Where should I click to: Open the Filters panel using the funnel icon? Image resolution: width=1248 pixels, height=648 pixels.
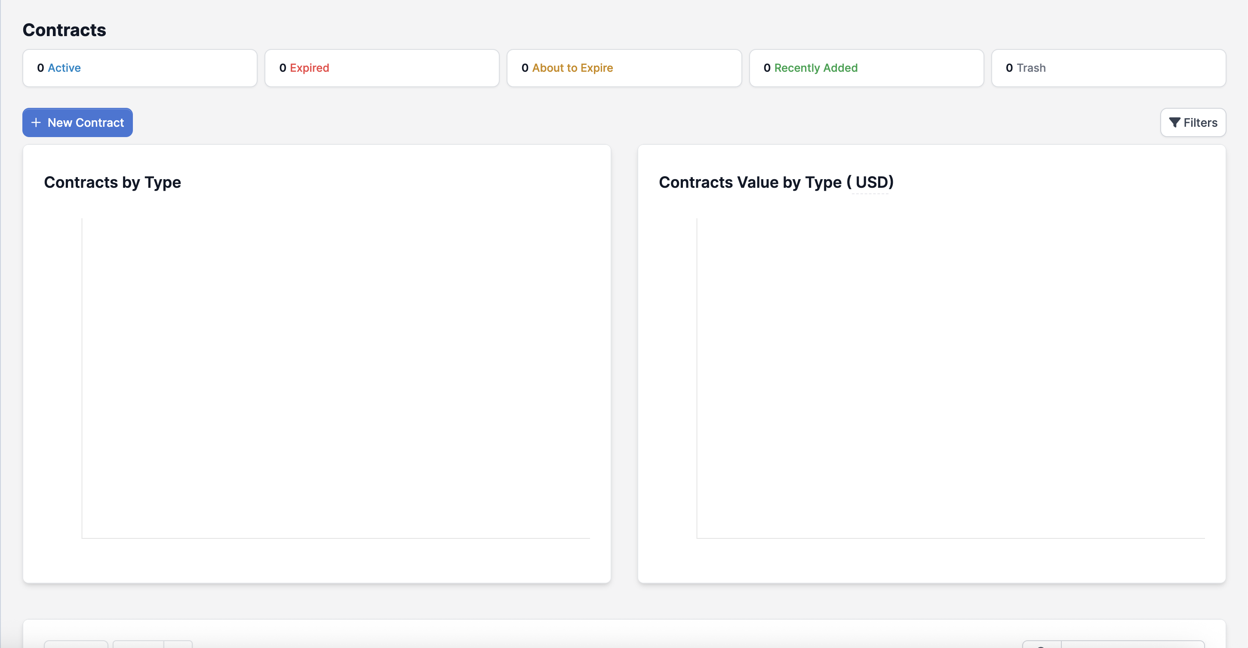click(1174, 122)
